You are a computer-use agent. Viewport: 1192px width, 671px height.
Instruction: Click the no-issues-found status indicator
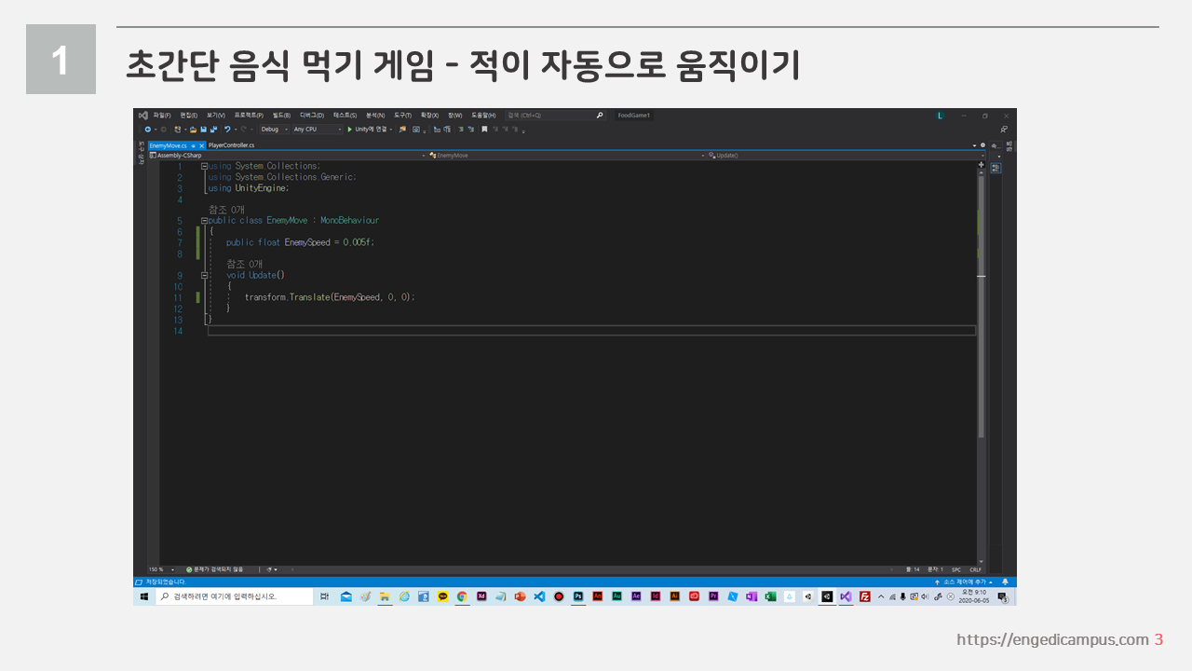tap(215, 568)
